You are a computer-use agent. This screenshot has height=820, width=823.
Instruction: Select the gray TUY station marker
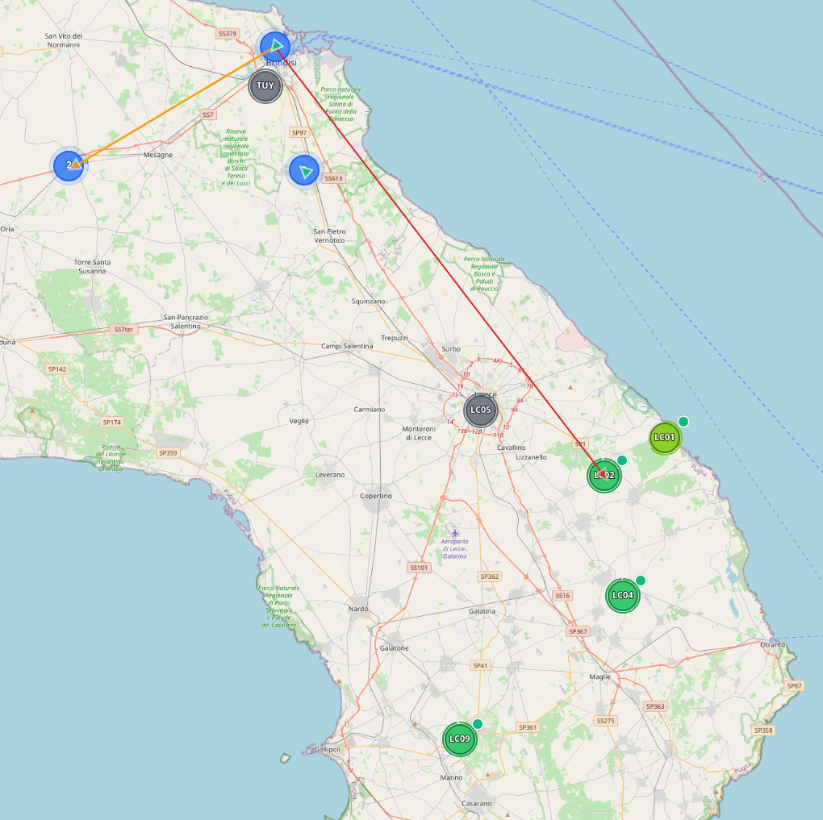point(265,86)
